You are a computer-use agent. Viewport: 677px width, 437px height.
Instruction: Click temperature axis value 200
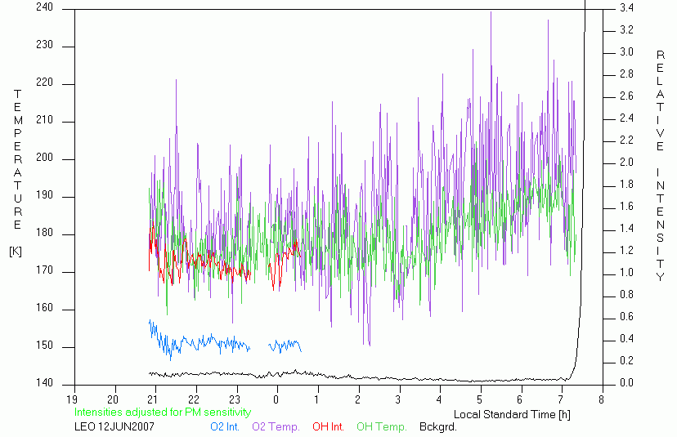pyautogui.click(x=44, y=158)
